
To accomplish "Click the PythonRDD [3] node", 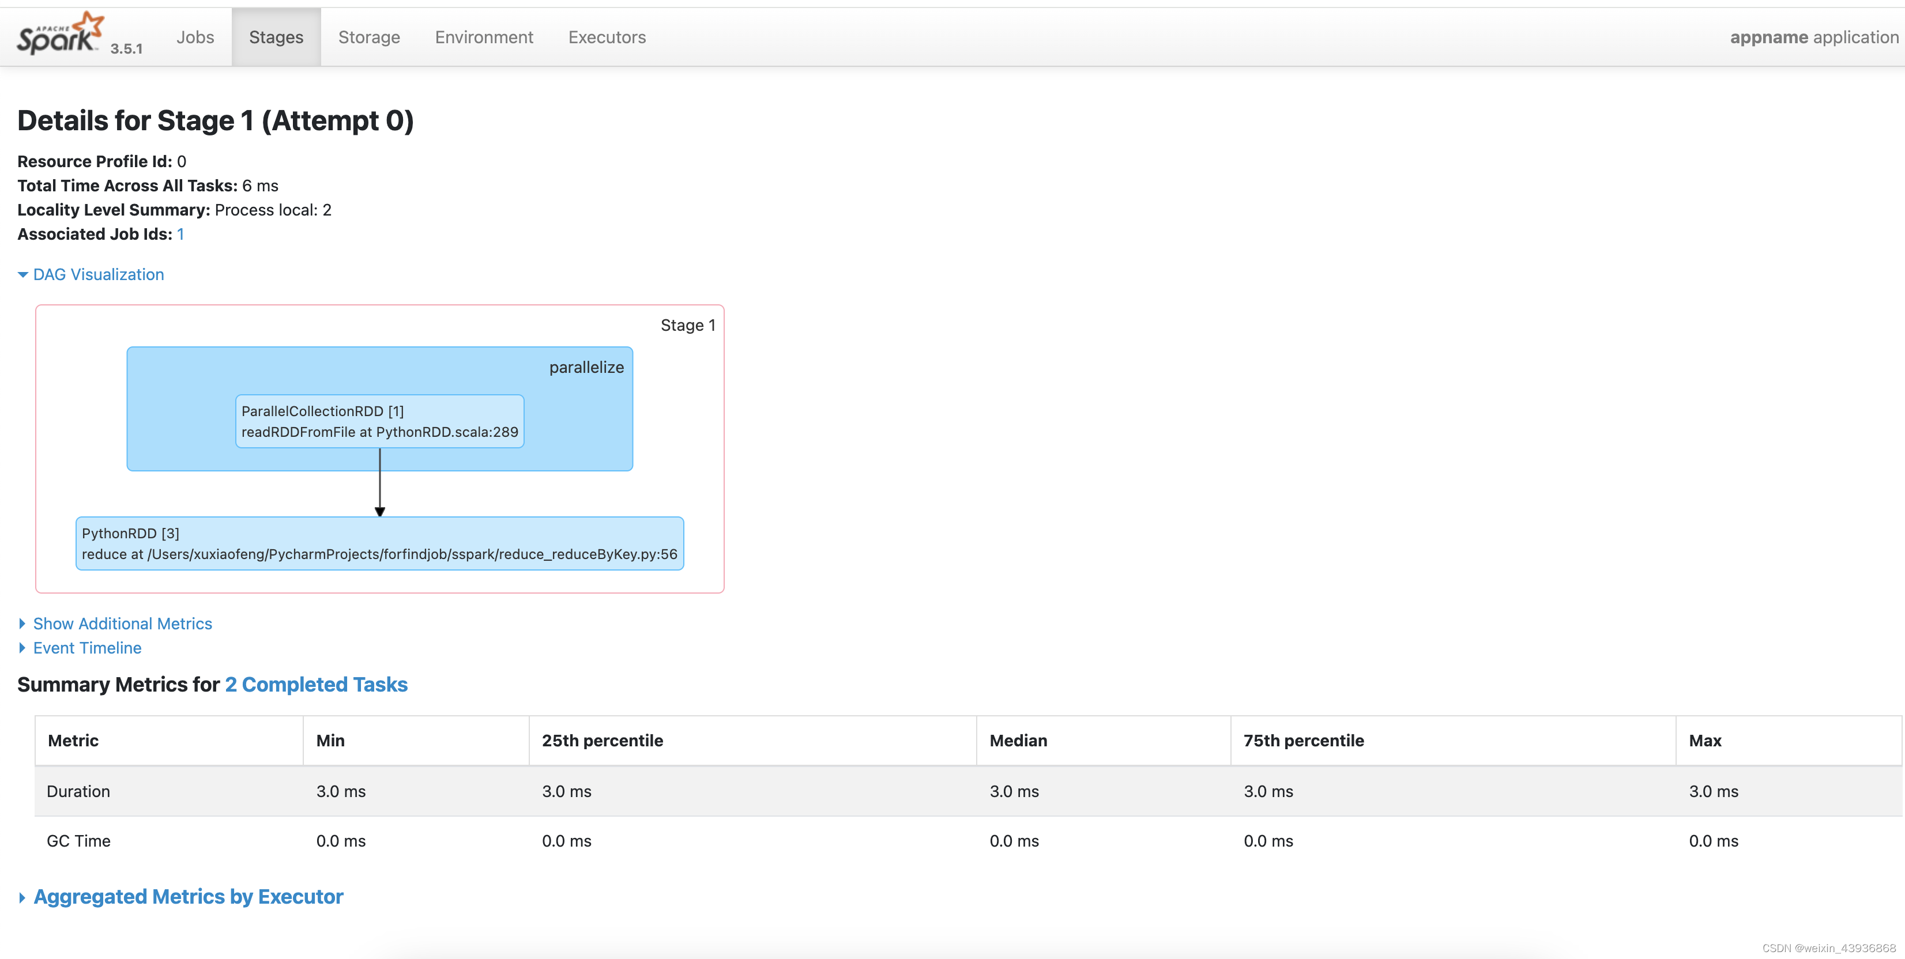I will 379,543.
